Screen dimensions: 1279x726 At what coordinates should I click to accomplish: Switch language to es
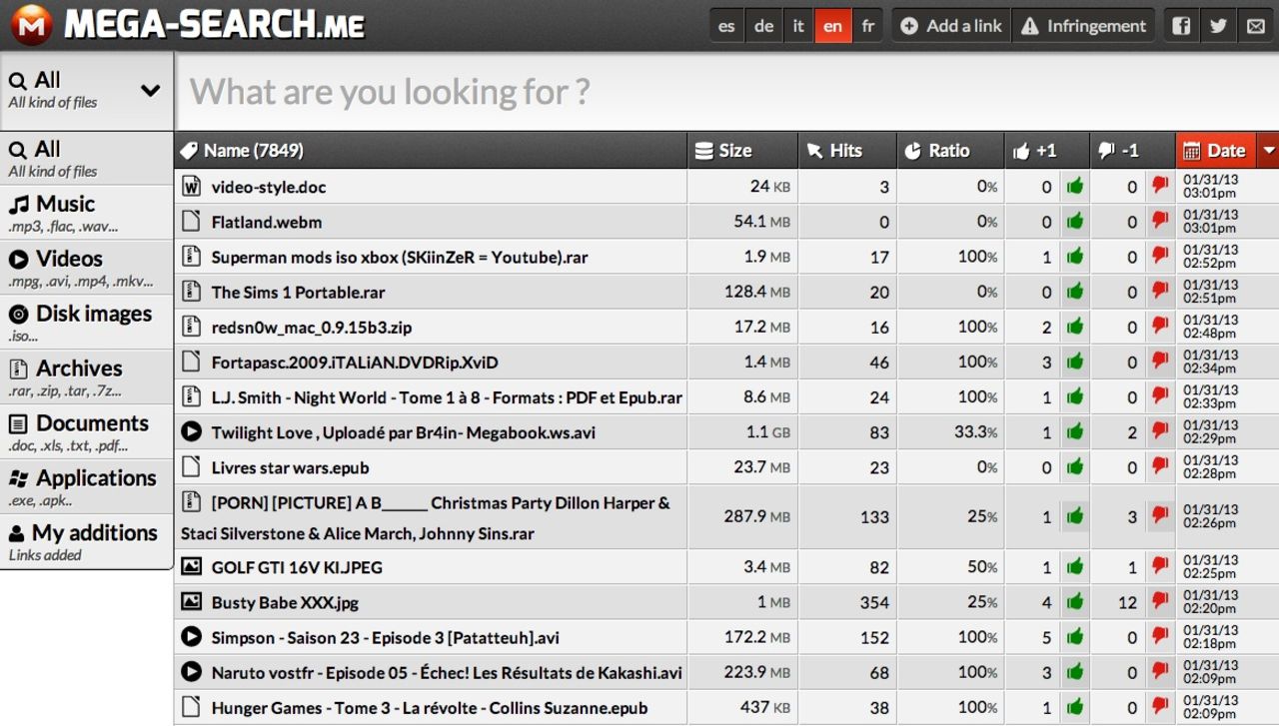[x=726, y=26]
